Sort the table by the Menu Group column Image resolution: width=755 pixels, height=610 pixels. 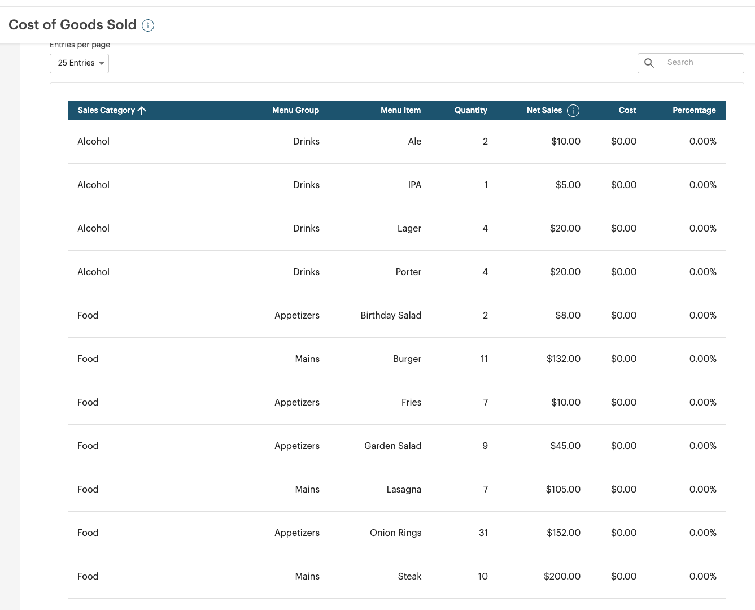click(x=295, y=110)
